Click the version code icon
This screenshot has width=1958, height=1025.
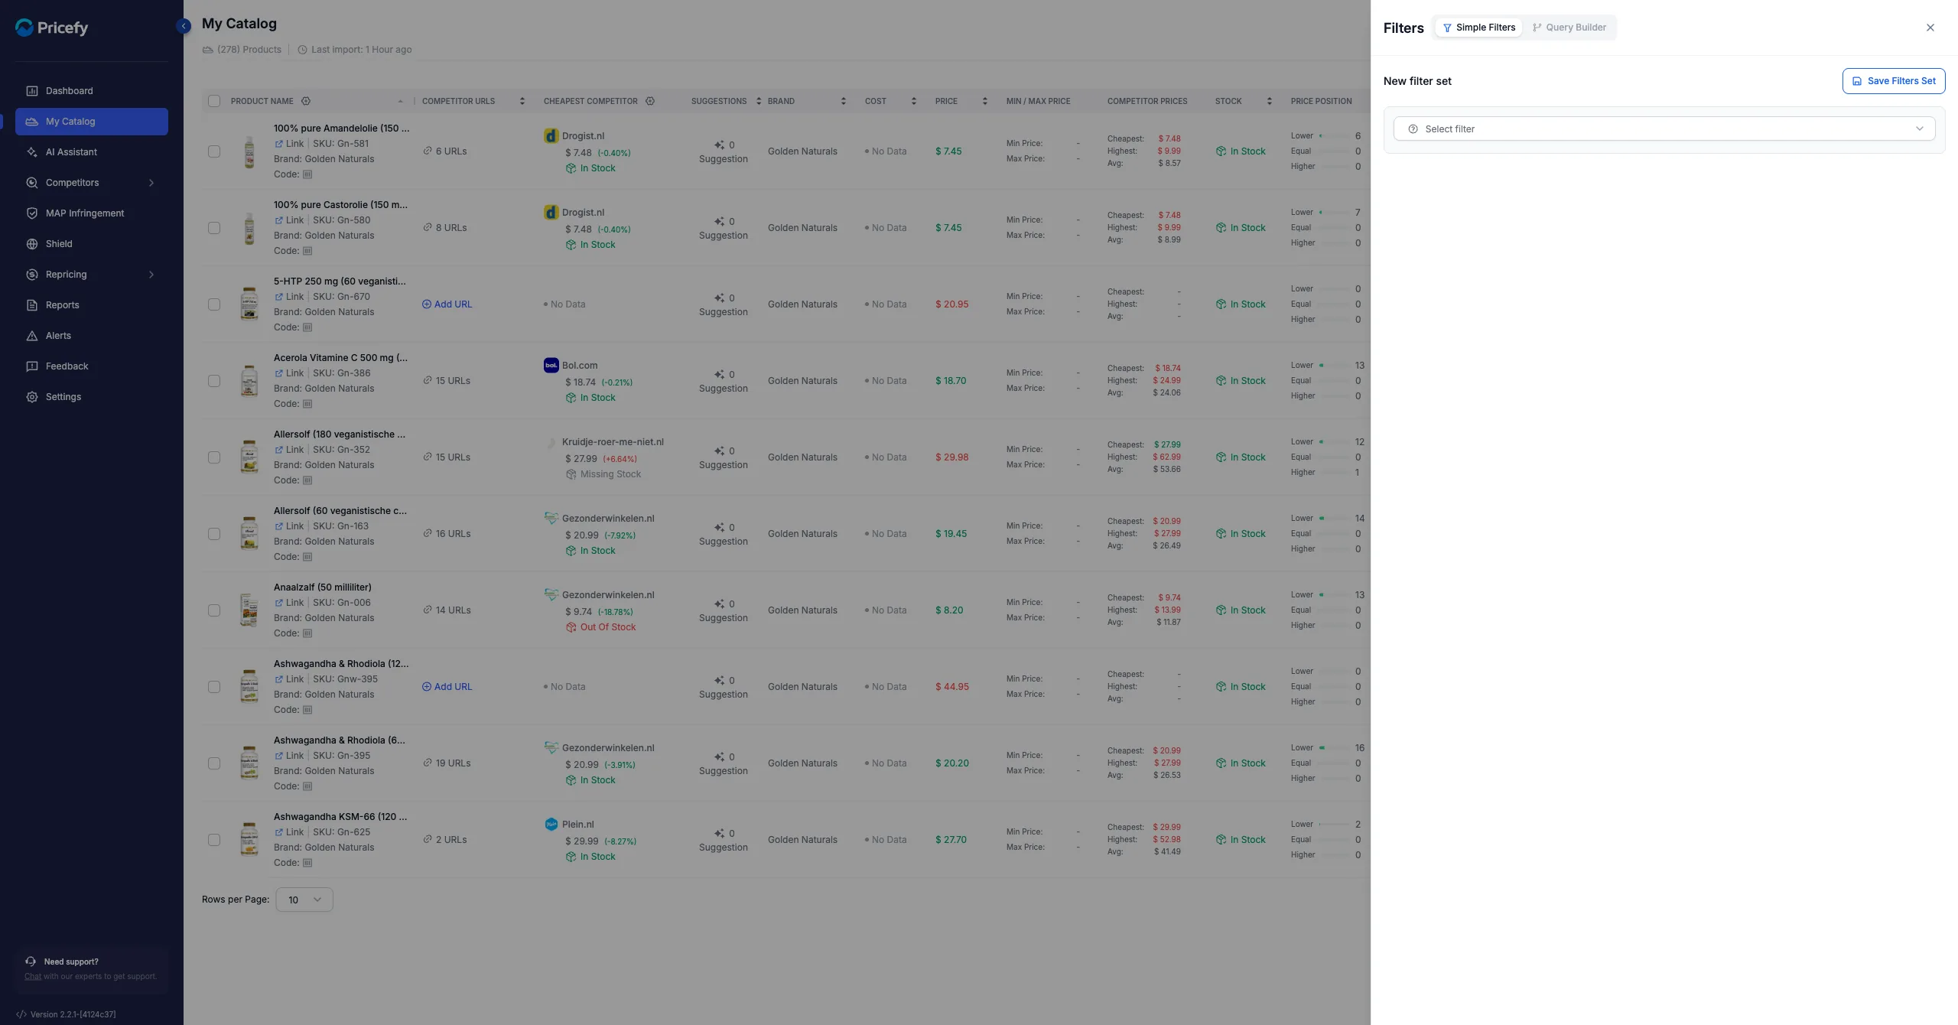click(x=21, y=1014)
